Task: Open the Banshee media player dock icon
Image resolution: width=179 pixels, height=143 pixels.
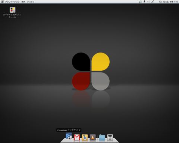Action: pos(85,137)
